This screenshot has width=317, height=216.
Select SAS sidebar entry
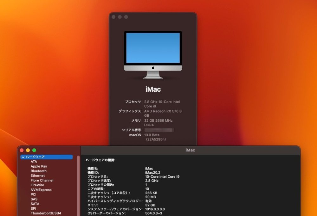click(x=34, y=199)
